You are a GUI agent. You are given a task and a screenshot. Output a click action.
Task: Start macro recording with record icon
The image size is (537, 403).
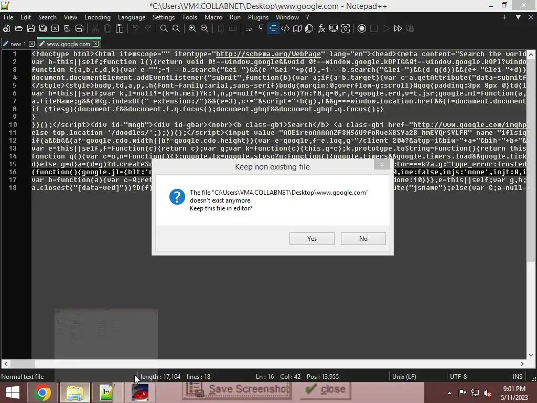362,28
